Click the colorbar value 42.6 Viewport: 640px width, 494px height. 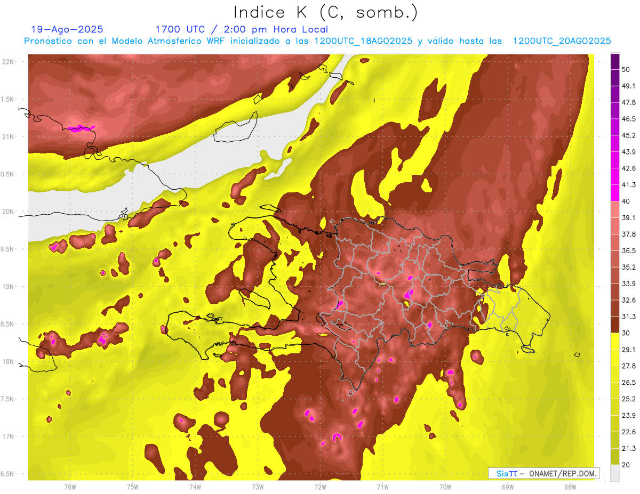tap(629, 168)
